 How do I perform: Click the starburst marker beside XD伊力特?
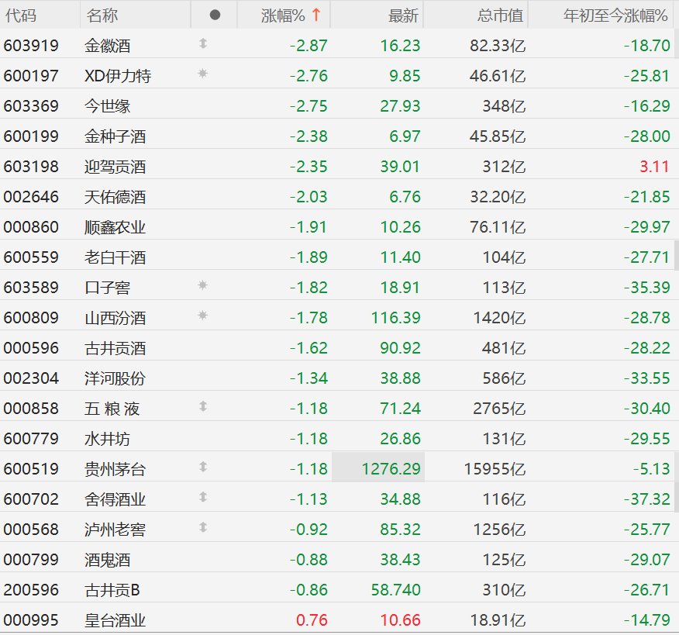pos(202,74)
